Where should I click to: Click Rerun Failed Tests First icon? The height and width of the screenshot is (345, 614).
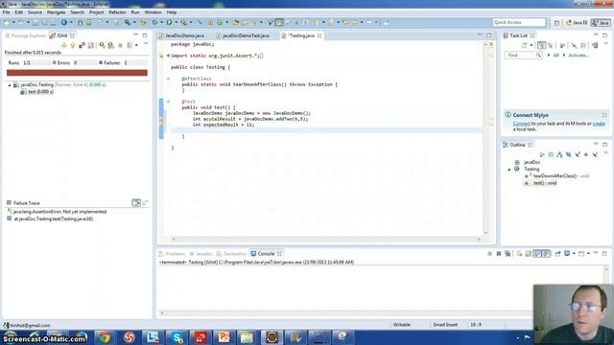[111, 45]
